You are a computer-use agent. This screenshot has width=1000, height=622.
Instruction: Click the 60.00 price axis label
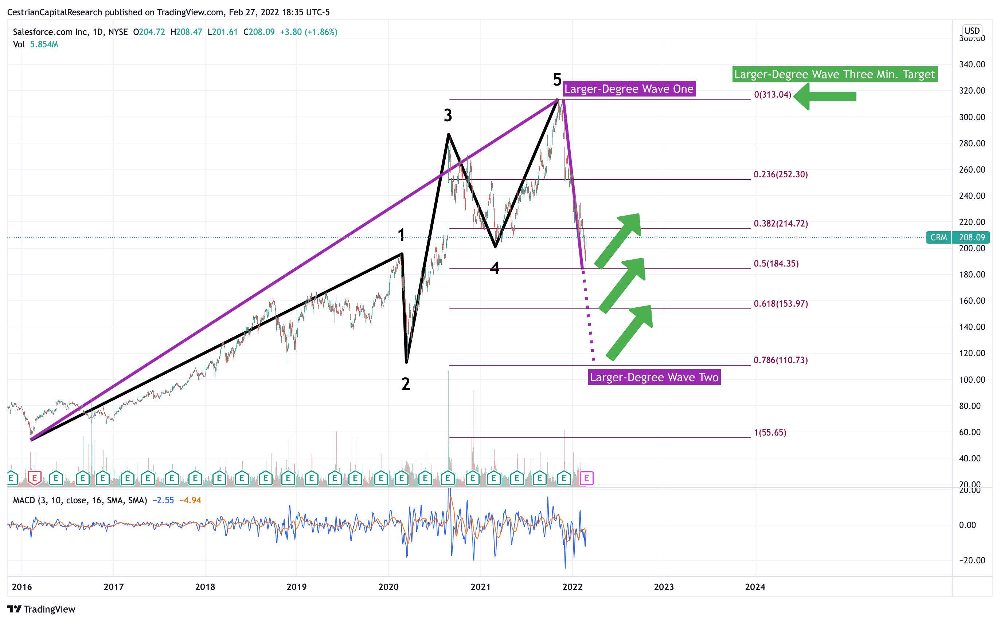[969, 432]
